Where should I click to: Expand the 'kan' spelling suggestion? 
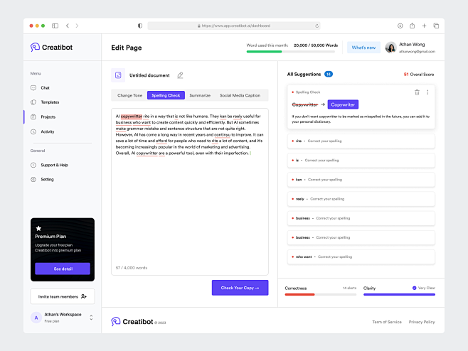361,180
